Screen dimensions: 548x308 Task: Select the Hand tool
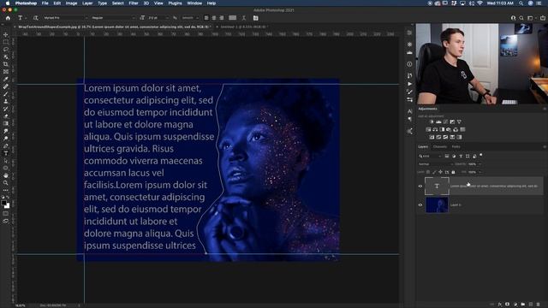click(x=6, y=175)
